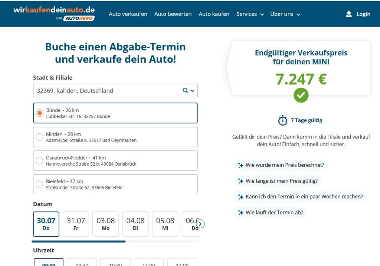The image size is (380, 266).
Task: Click the 32369, Rahden location input field
Action: pyautogui.click(x=115, y=91)
